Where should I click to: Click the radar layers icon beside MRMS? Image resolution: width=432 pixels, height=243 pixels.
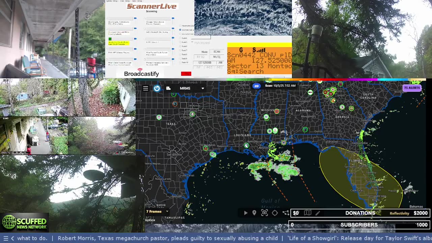[168, 88]
